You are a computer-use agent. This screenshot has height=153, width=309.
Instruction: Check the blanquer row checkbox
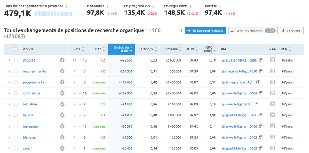pos(16,137)
